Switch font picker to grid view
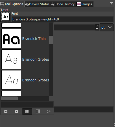 [38, 112]
